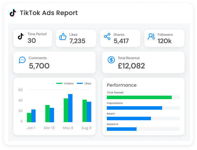Click the blue Likes bar for May 8
197x150 pixels.
[70, 108]
